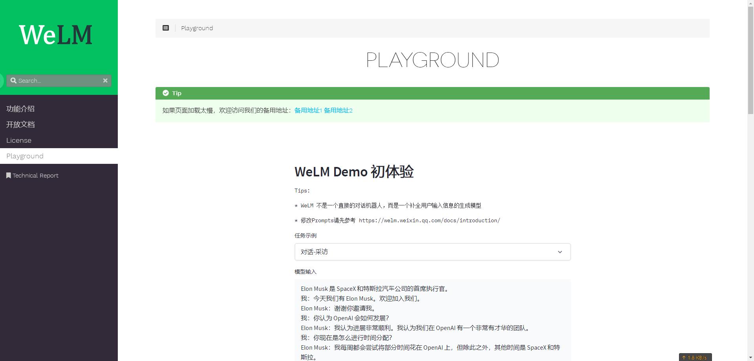Open 备用地址1 link

[308, 111]
